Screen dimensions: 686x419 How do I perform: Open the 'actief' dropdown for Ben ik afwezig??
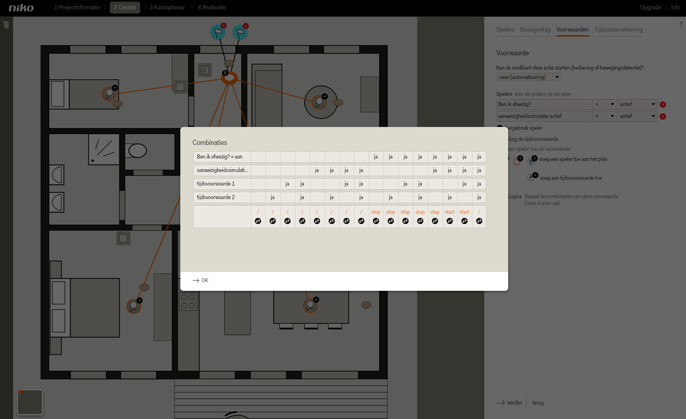638,104
